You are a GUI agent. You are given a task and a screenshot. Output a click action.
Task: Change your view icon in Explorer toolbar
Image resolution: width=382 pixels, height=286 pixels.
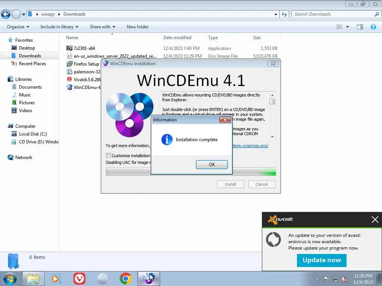point(339,27)
